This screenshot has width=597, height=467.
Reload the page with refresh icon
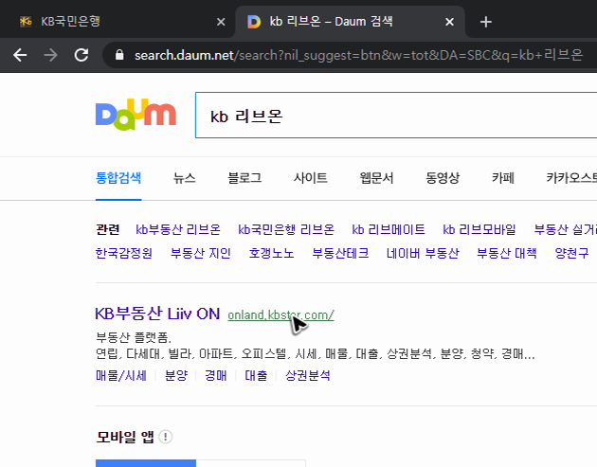[x=81, y=55]
